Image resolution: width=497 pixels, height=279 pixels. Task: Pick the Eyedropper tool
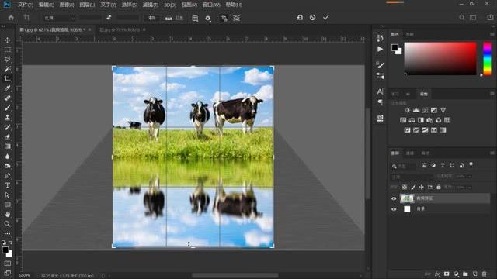tap(7, 88)
